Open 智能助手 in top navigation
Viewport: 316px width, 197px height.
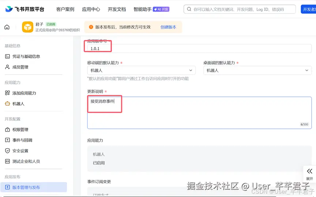tap(143, 9)
